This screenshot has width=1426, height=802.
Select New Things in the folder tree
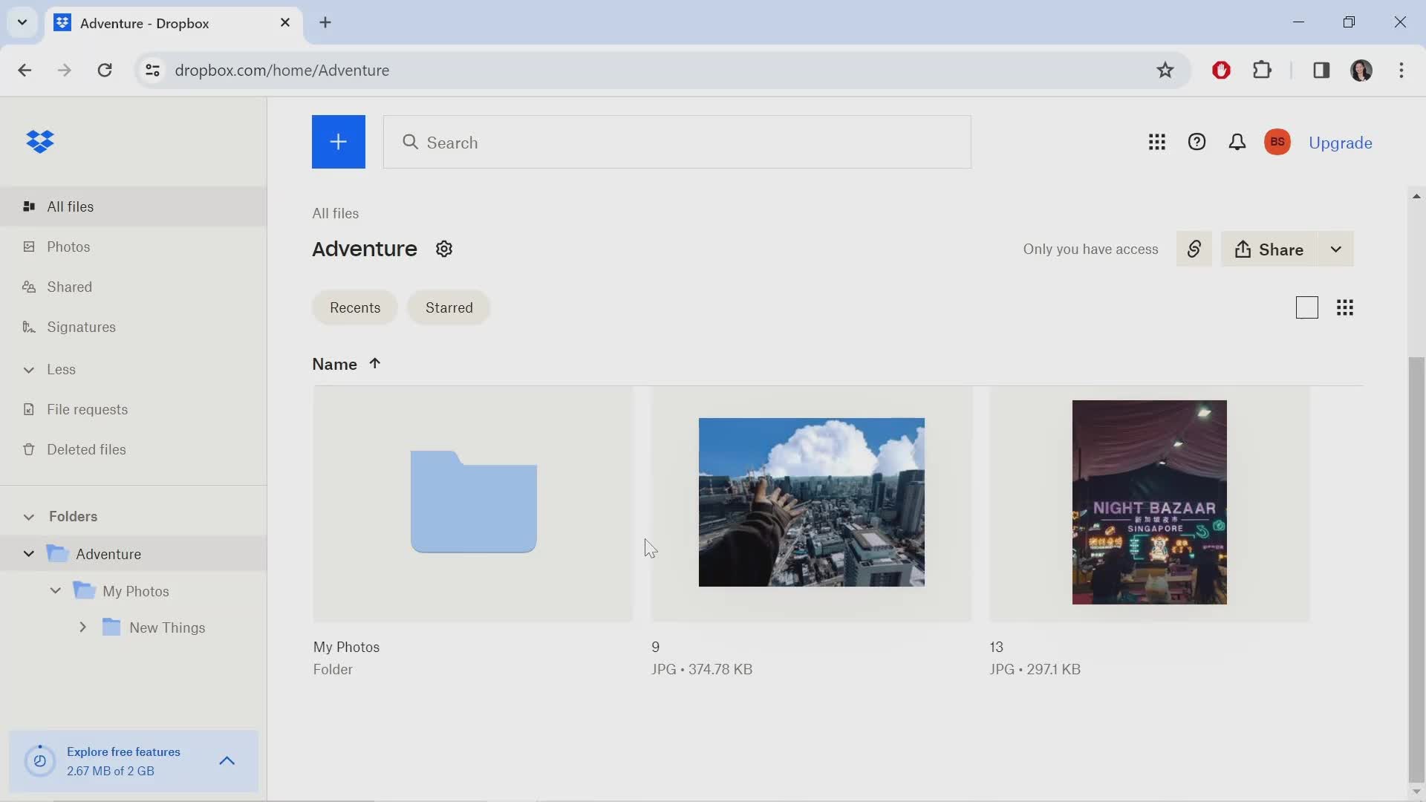[x=167, y=627]
